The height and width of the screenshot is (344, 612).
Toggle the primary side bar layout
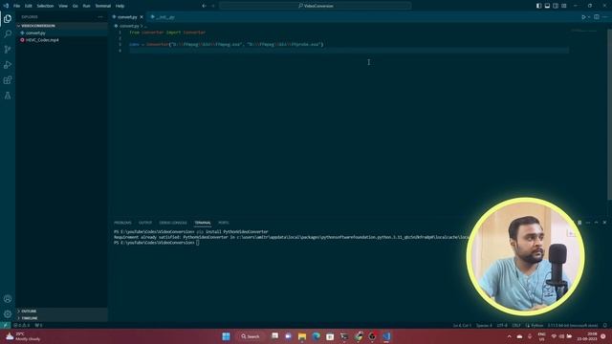click(x=538, y=6)
